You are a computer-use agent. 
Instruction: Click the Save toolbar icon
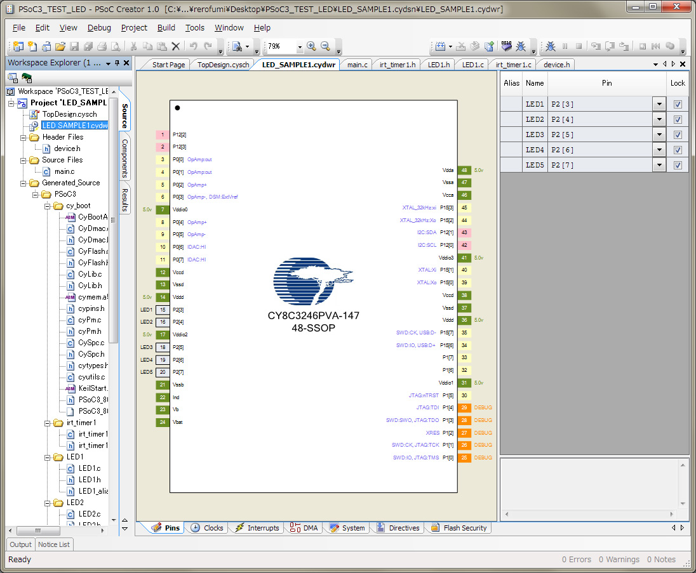click(74, 46)
